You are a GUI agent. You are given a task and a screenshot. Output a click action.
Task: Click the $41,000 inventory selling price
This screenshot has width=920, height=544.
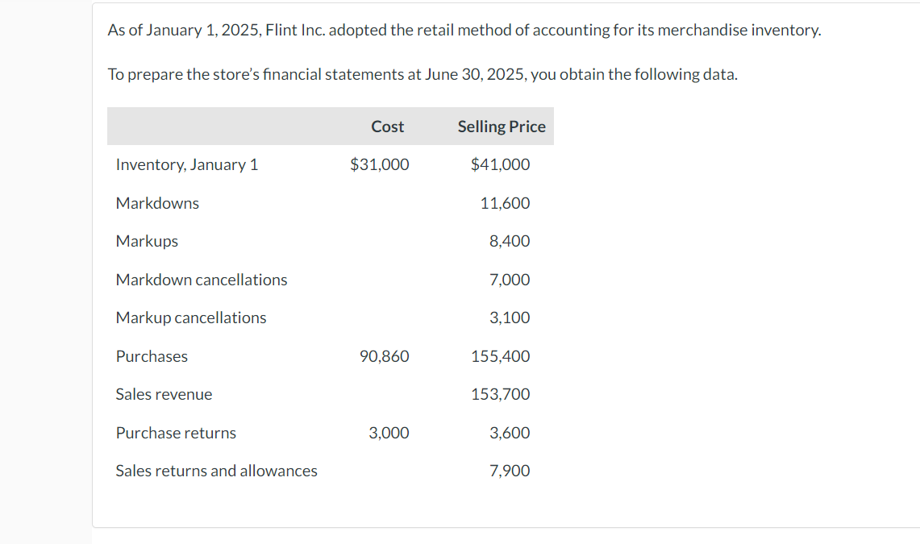(501, 164)
